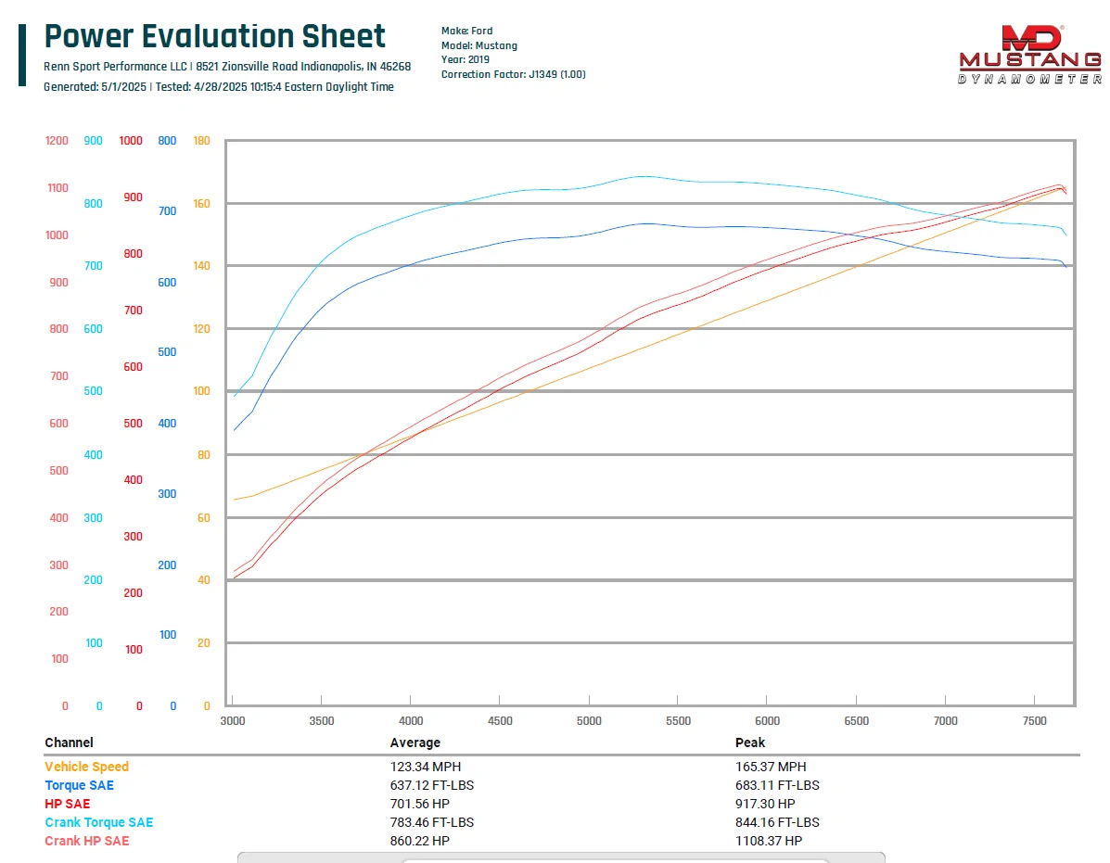
Task: Click Correction Factor: J1349 (1.00)
Action: tap(513, 74)
